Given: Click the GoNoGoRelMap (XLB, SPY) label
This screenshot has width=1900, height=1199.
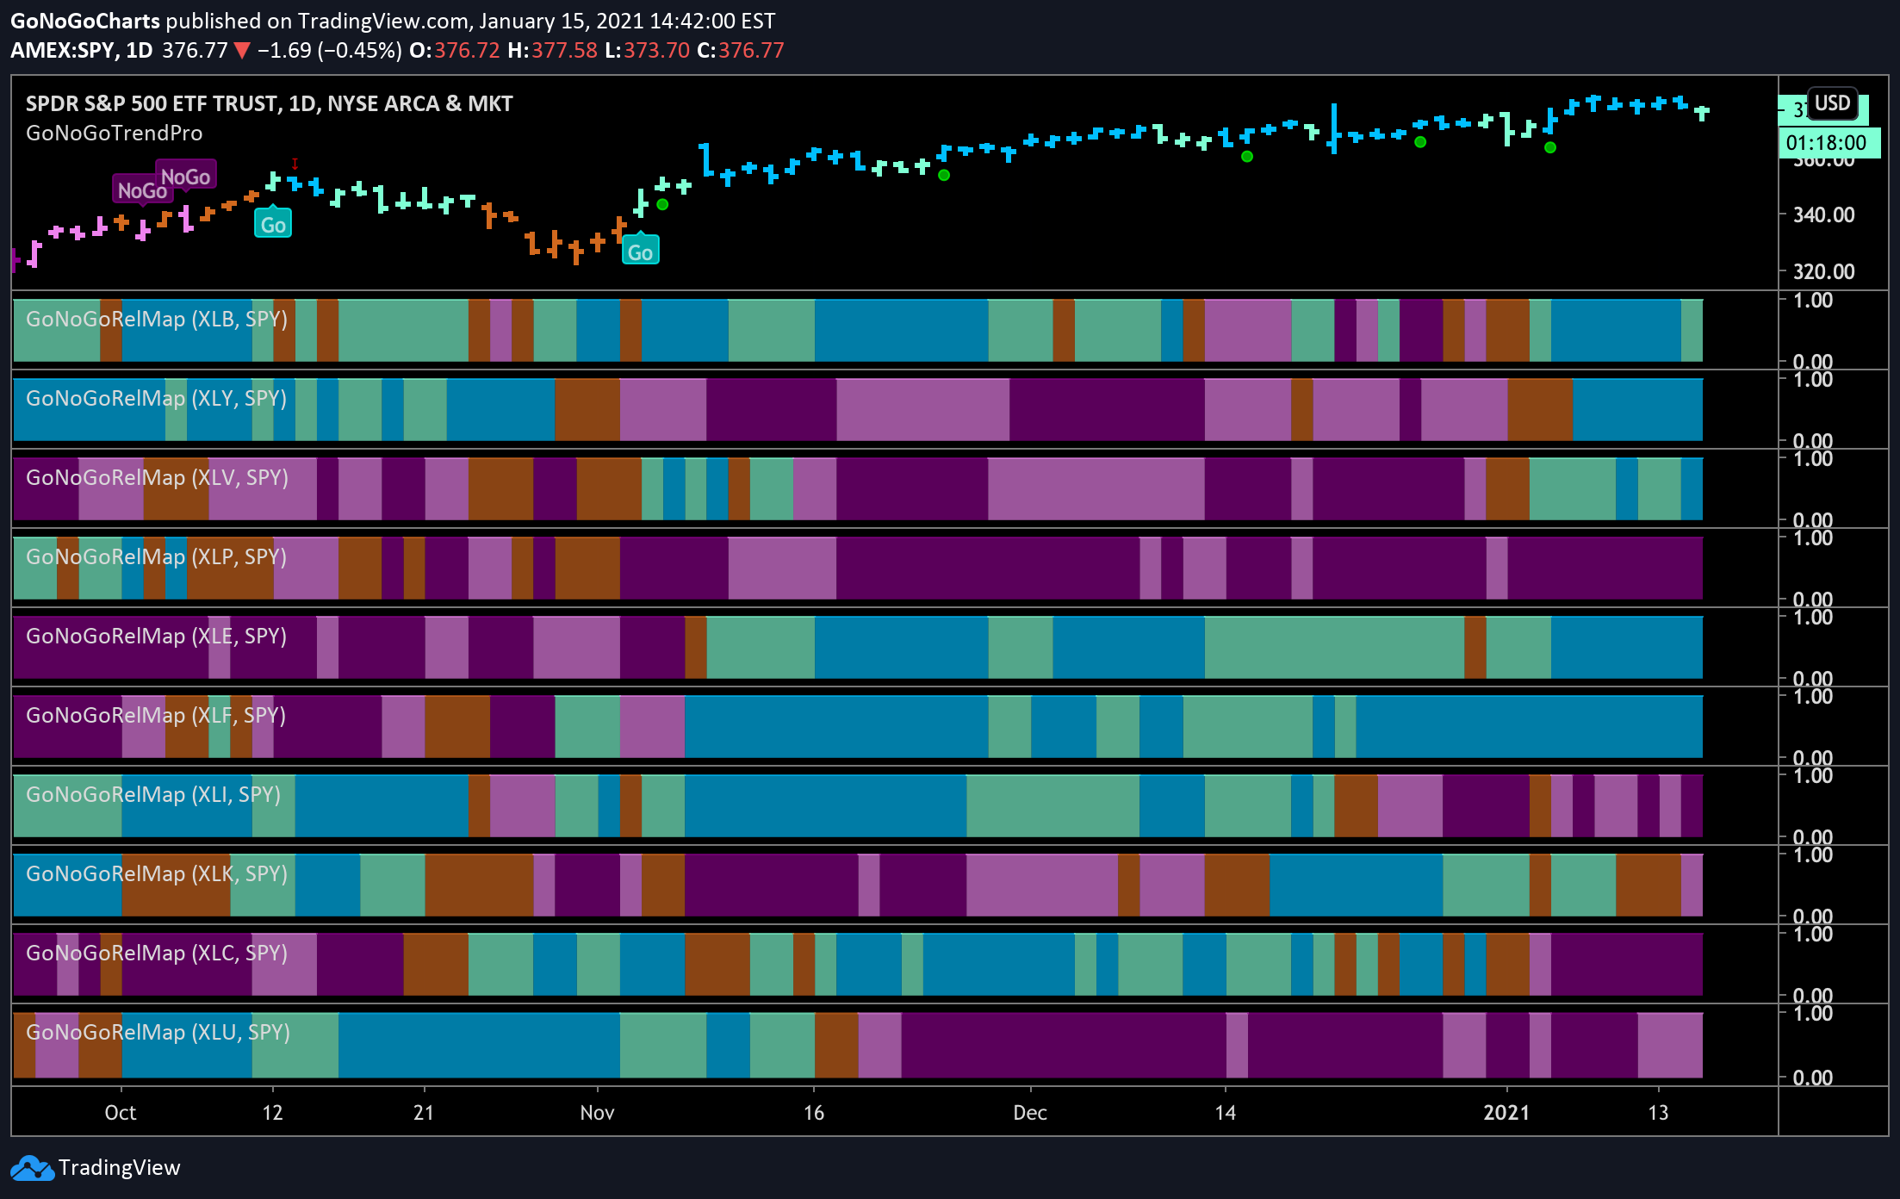Looking at the screenshot, I should pos(157,320).
